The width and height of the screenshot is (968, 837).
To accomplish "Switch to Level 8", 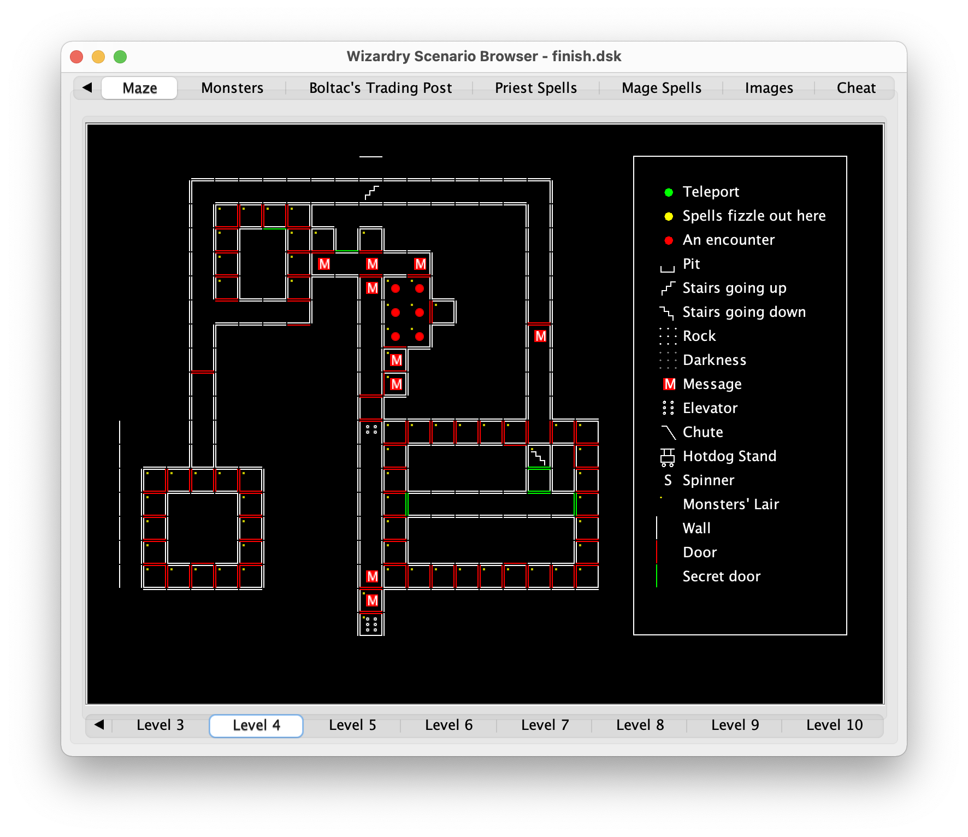I will click(640, 725).
